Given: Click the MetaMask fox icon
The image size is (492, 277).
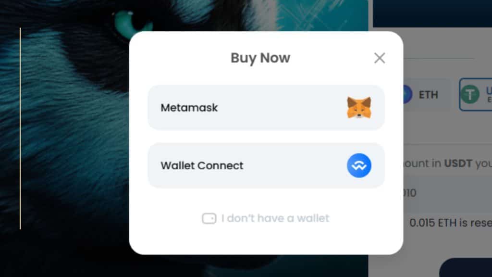Looking at the screenshot, I should point(359,107).
